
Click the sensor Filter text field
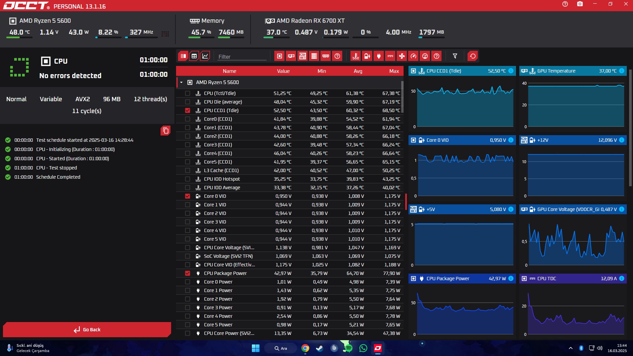[242, 57]
